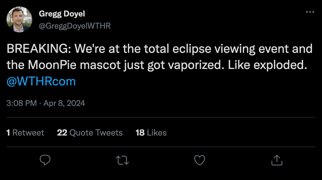Click the Apr 8, 2024 date
This screenshot has height=180, width=322.
click(x=65, y=103)
